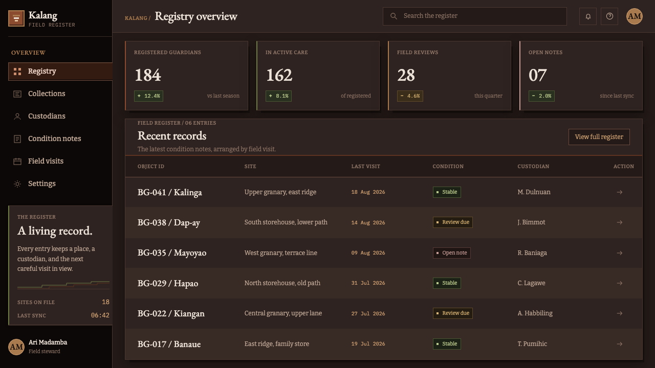The image size is (655, 368).
Task: Go to Collections in the sidebar
Action: pyautogui.click(x=60, y=94)
